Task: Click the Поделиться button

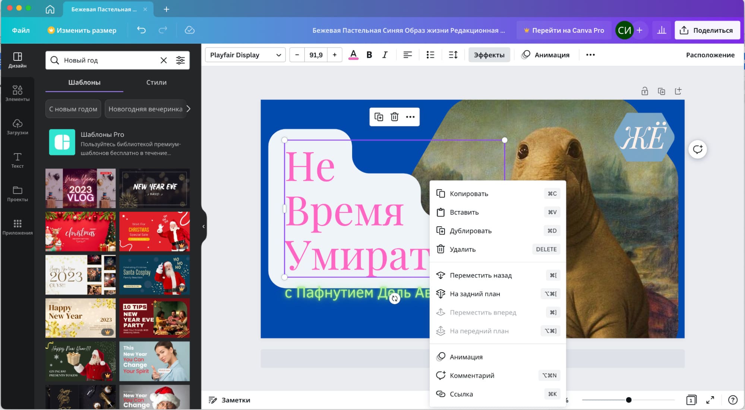Action: point(707,30)
